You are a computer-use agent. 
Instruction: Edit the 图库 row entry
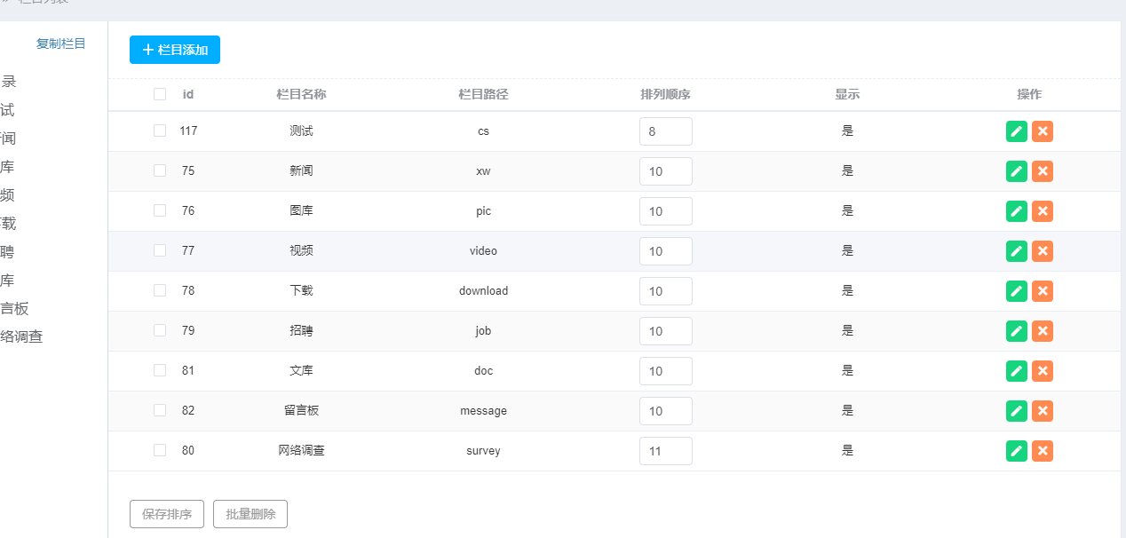tap(1017, 211)
